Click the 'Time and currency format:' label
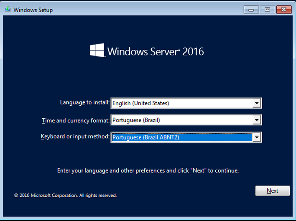Image resolution: width=296 pixels, height=221 pixels. (76, 120)
